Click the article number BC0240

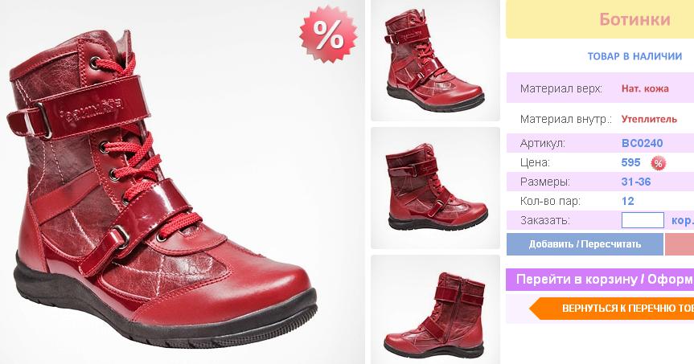pyautogui.click(x=643, y=143)
